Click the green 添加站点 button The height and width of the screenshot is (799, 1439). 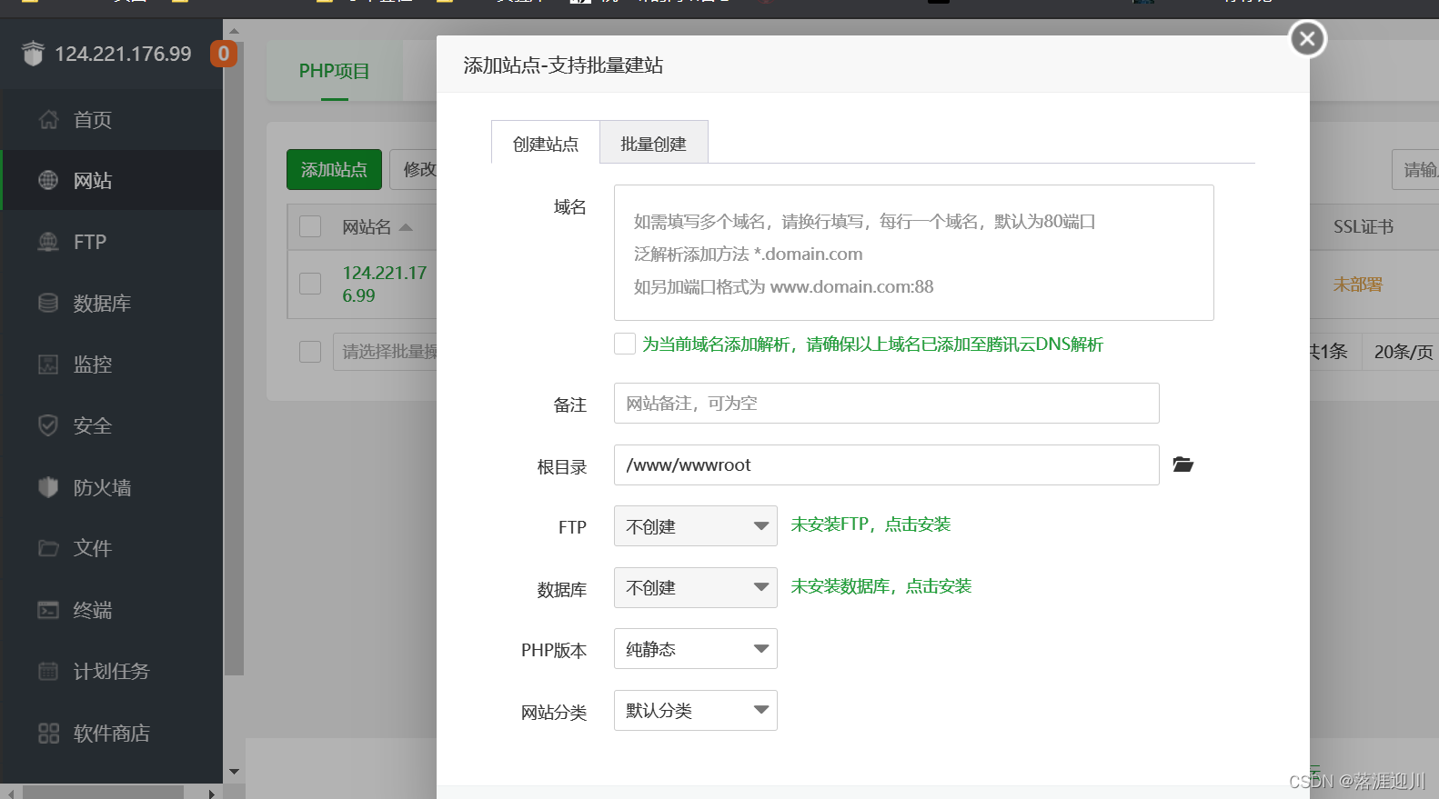point(334,170)
